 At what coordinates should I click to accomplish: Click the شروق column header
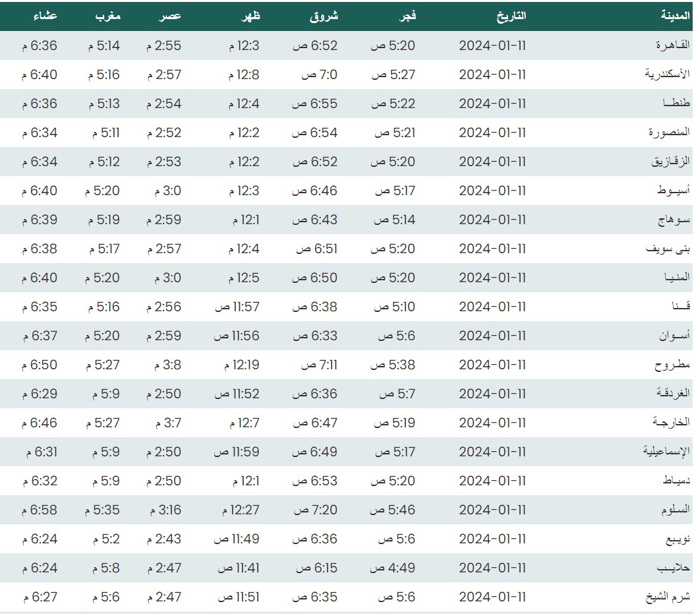[x=324, y=16]
